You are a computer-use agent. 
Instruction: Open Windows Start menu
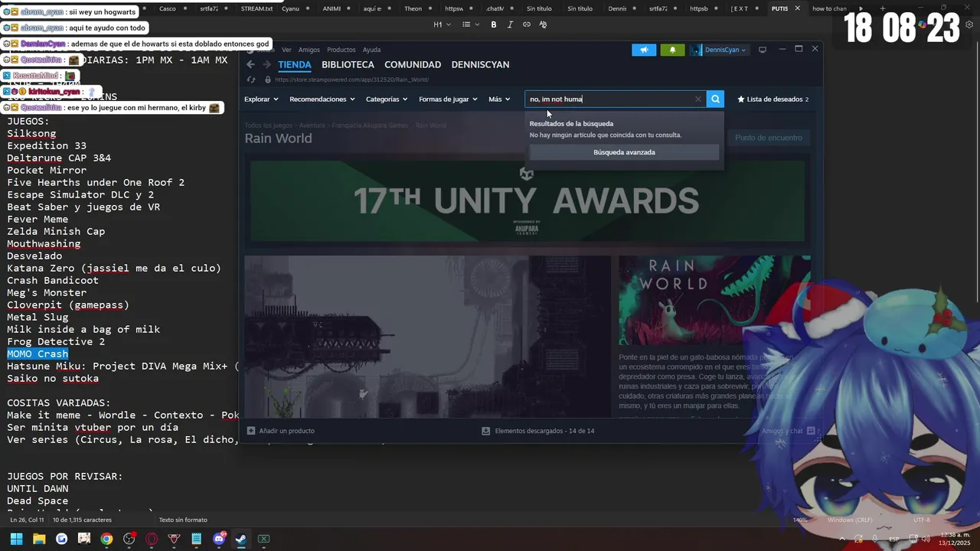coord(16,539)
